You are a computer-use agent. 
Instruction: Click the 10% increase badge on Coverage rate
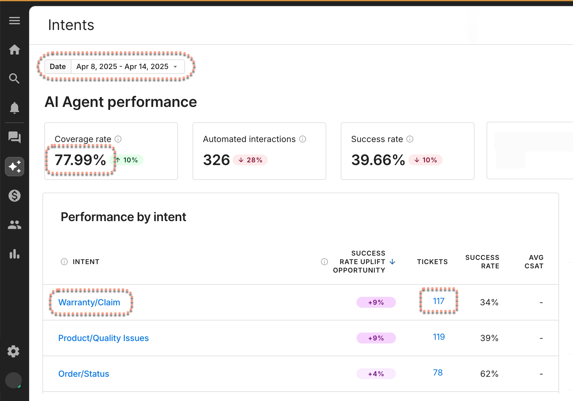[x=127, y=160]
